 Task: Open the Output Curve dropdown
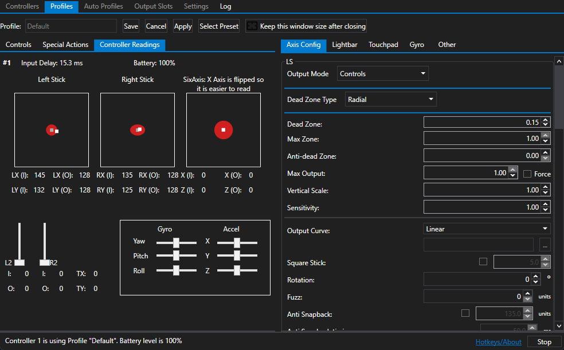485,229
